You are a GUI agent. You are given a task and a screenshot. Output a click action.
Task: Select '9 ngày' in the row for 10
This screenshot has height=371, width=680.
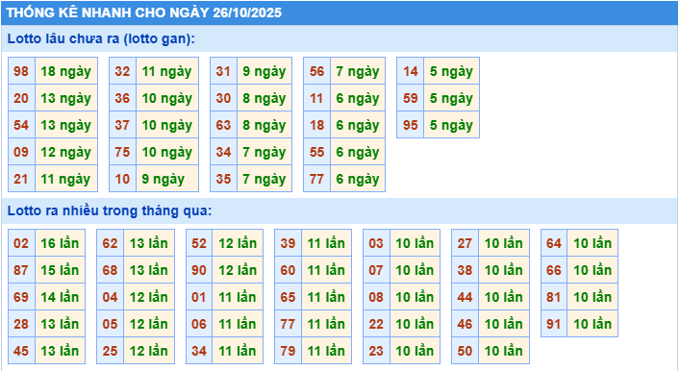click(x=167, y=179)
